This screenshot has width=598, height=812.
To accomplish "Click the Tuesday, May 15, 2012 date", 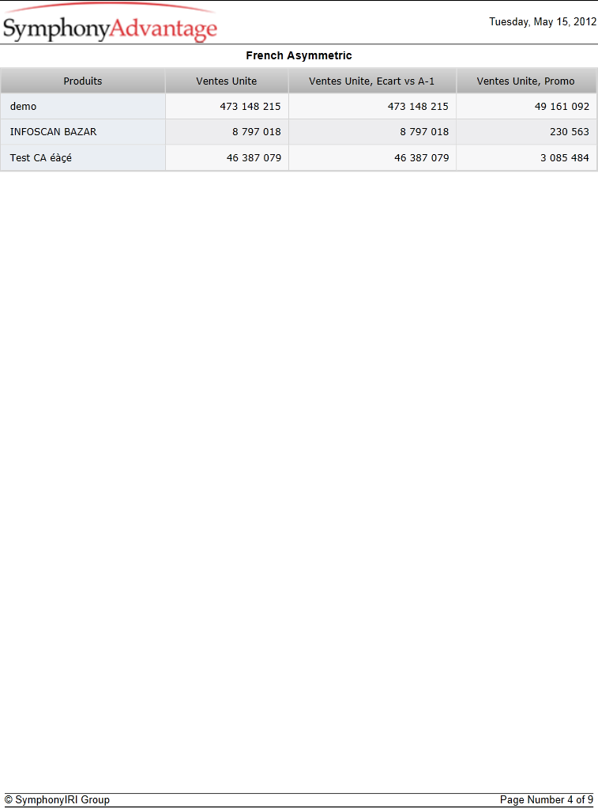I will (x=543, y=22).
